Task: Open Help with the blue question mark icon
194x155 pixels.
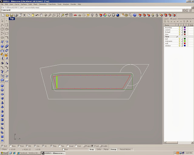Action: (x=135, y=15)
